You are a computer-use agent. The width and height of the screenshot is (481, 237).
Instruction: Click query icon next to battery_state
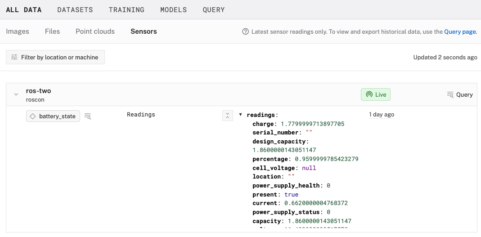(88, 116)
